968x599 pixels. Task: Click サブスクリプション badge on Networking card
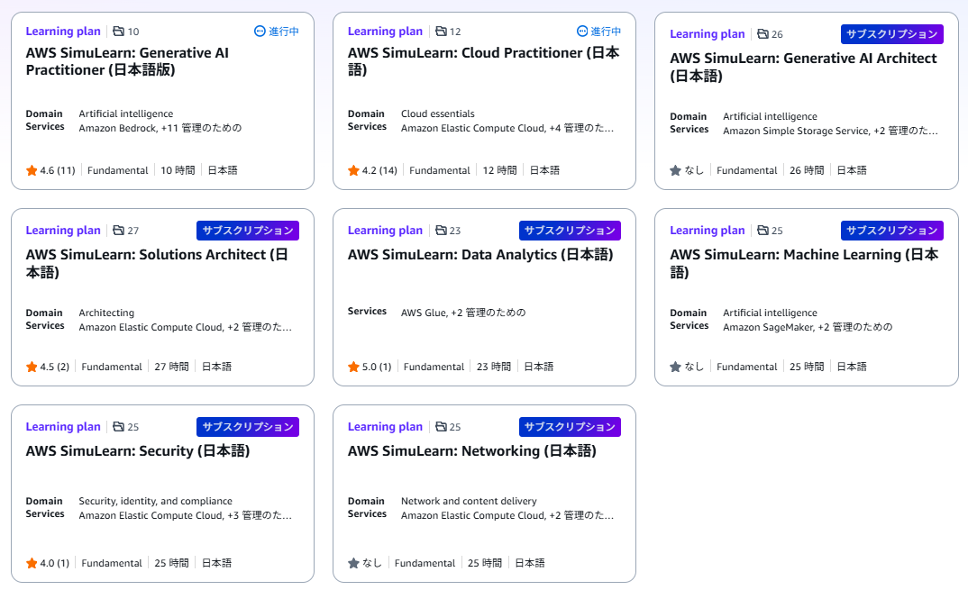click(x=570, y=426)
